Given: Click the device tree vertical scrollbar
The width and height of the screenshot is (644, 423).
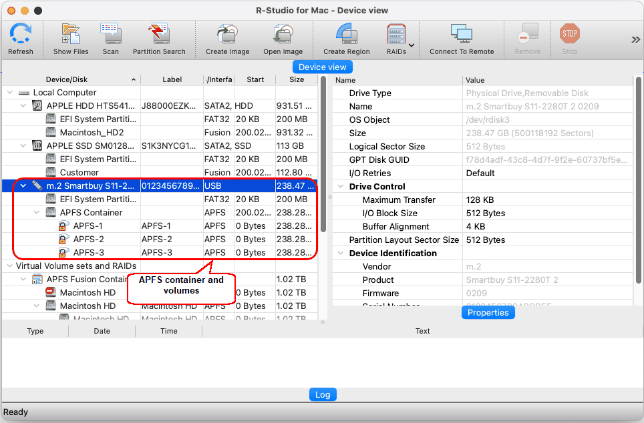Looking at the screenshot, I should [x=323, y=154].
